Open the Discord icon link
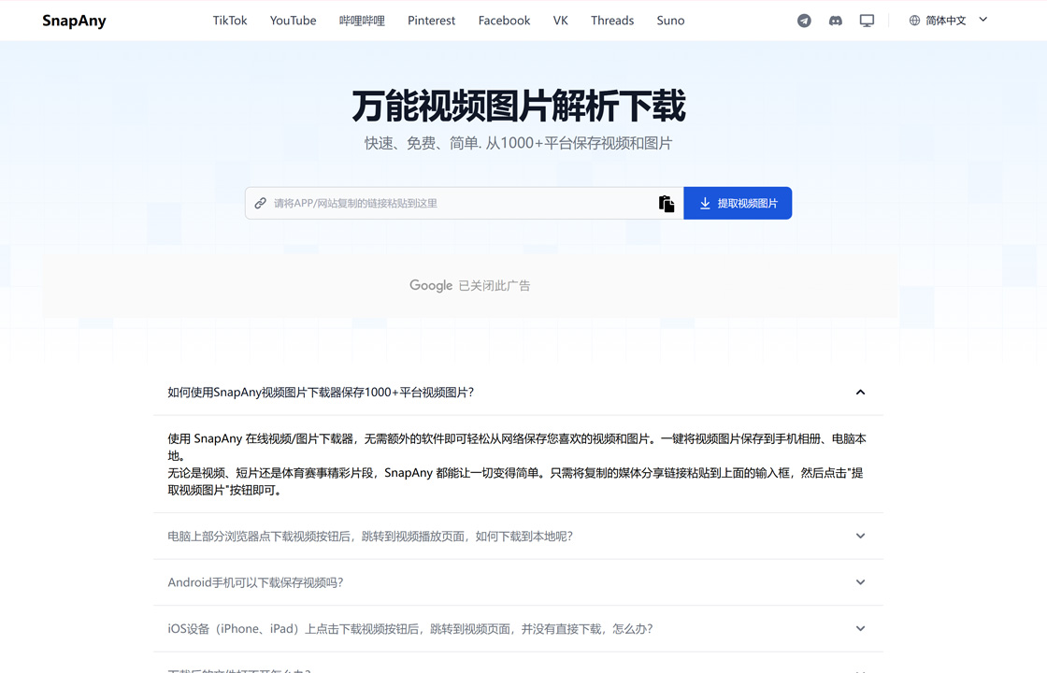Image resolution: width=1047 pixels, height=673 pixels. 836,21
